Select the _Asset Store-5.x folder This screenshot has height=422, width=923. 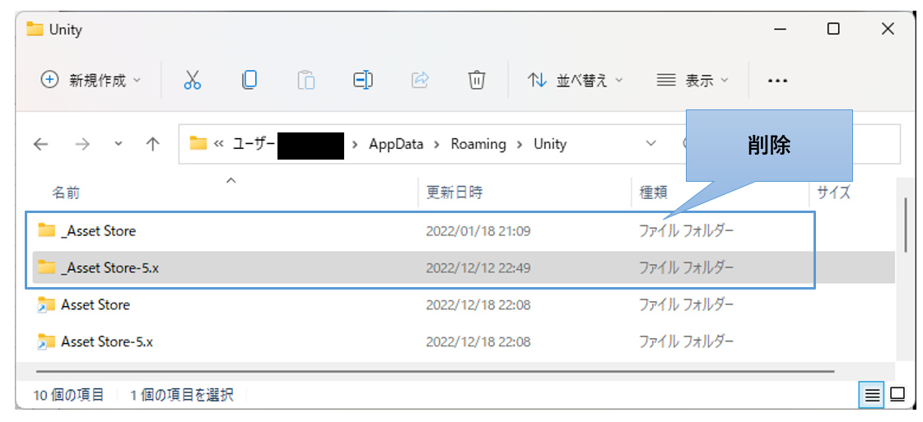point(464,268)
